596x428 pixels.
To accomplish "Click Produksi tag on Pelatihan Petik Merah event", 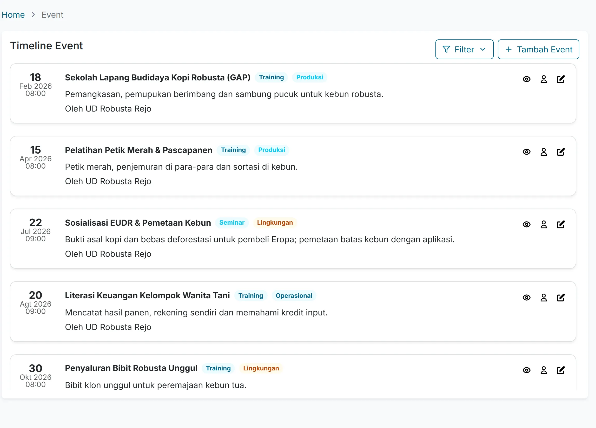I will (x=271, y=150).
